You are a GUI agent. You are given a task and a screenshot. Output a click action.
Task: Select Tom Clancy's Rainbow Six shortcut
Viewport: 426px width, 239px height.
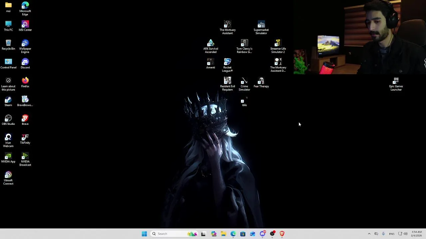point(244,46)
